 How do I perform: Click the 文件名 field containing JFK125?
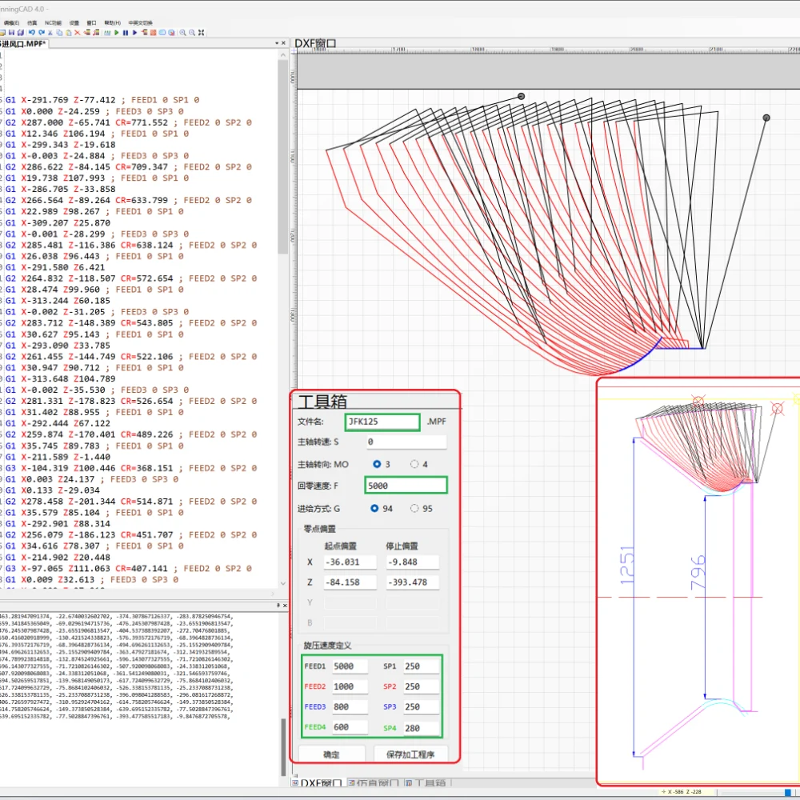(382, 422)
